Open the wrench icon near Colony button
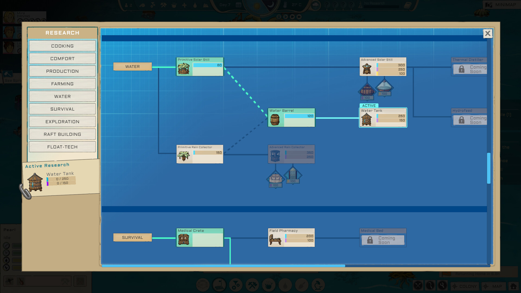Viewport: 521px width, 293px height. tap(442, 286)
